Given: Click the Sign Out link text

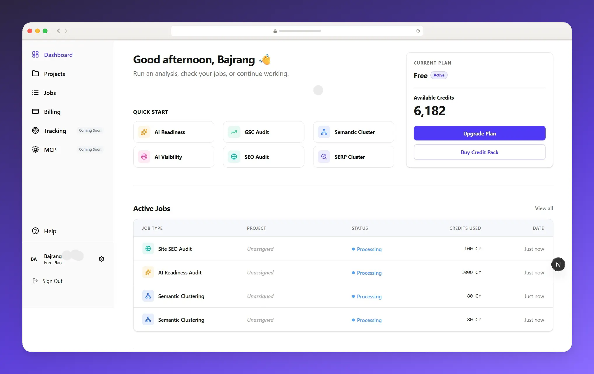Looking at the screenshot, I should point(52,281).
